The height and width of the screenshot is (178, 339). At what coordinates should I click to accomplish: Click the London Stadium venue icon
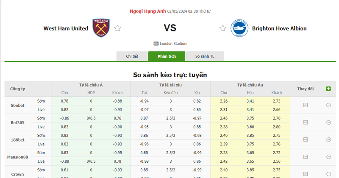coord(156,44)
